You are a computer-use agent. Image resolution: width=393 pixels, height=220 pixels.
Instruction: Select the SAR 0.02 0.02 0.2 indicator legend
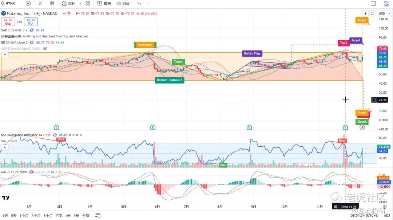pos(14,30)
